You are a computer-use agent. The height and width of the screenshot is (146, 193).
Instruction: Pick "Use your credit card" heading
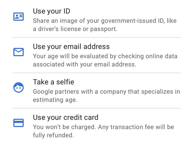coord(66,117)
